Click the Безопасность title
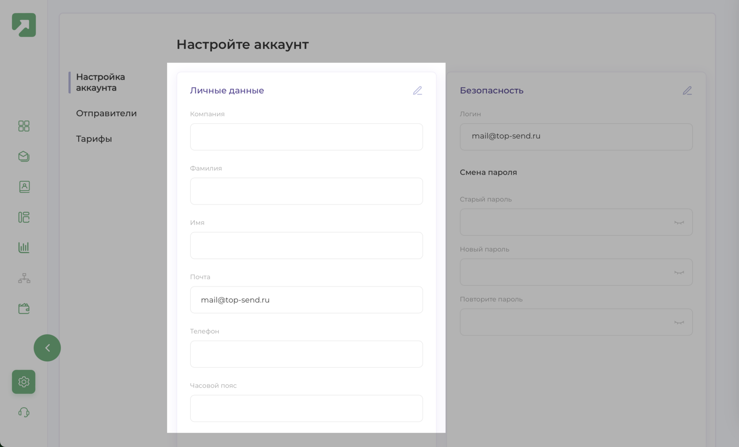The width and height of the screenshot is (739, 447). (492, 91)
